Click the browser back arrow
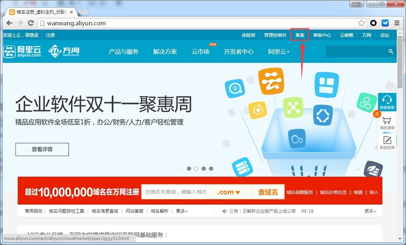This screenshot has height=245, width=406. [x=9, y=23]
